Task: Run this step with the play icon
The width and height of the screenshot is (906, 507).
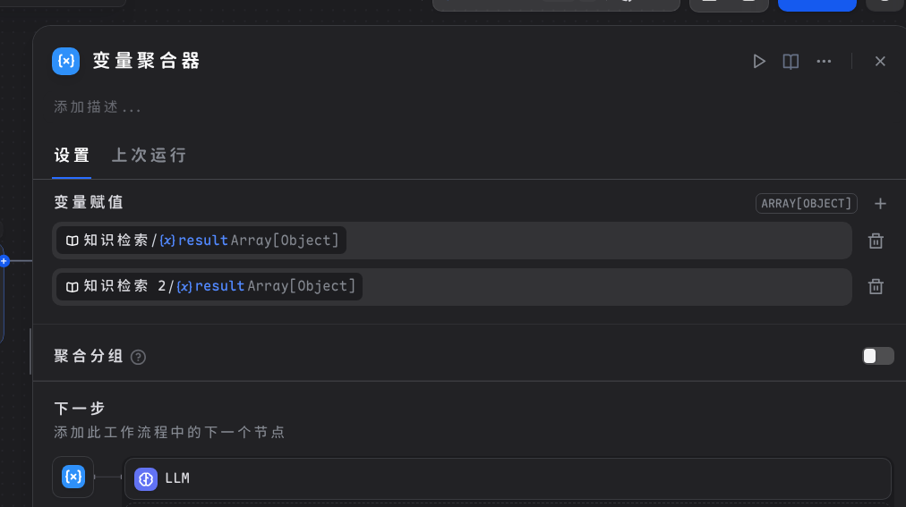Action: [759, 61]
